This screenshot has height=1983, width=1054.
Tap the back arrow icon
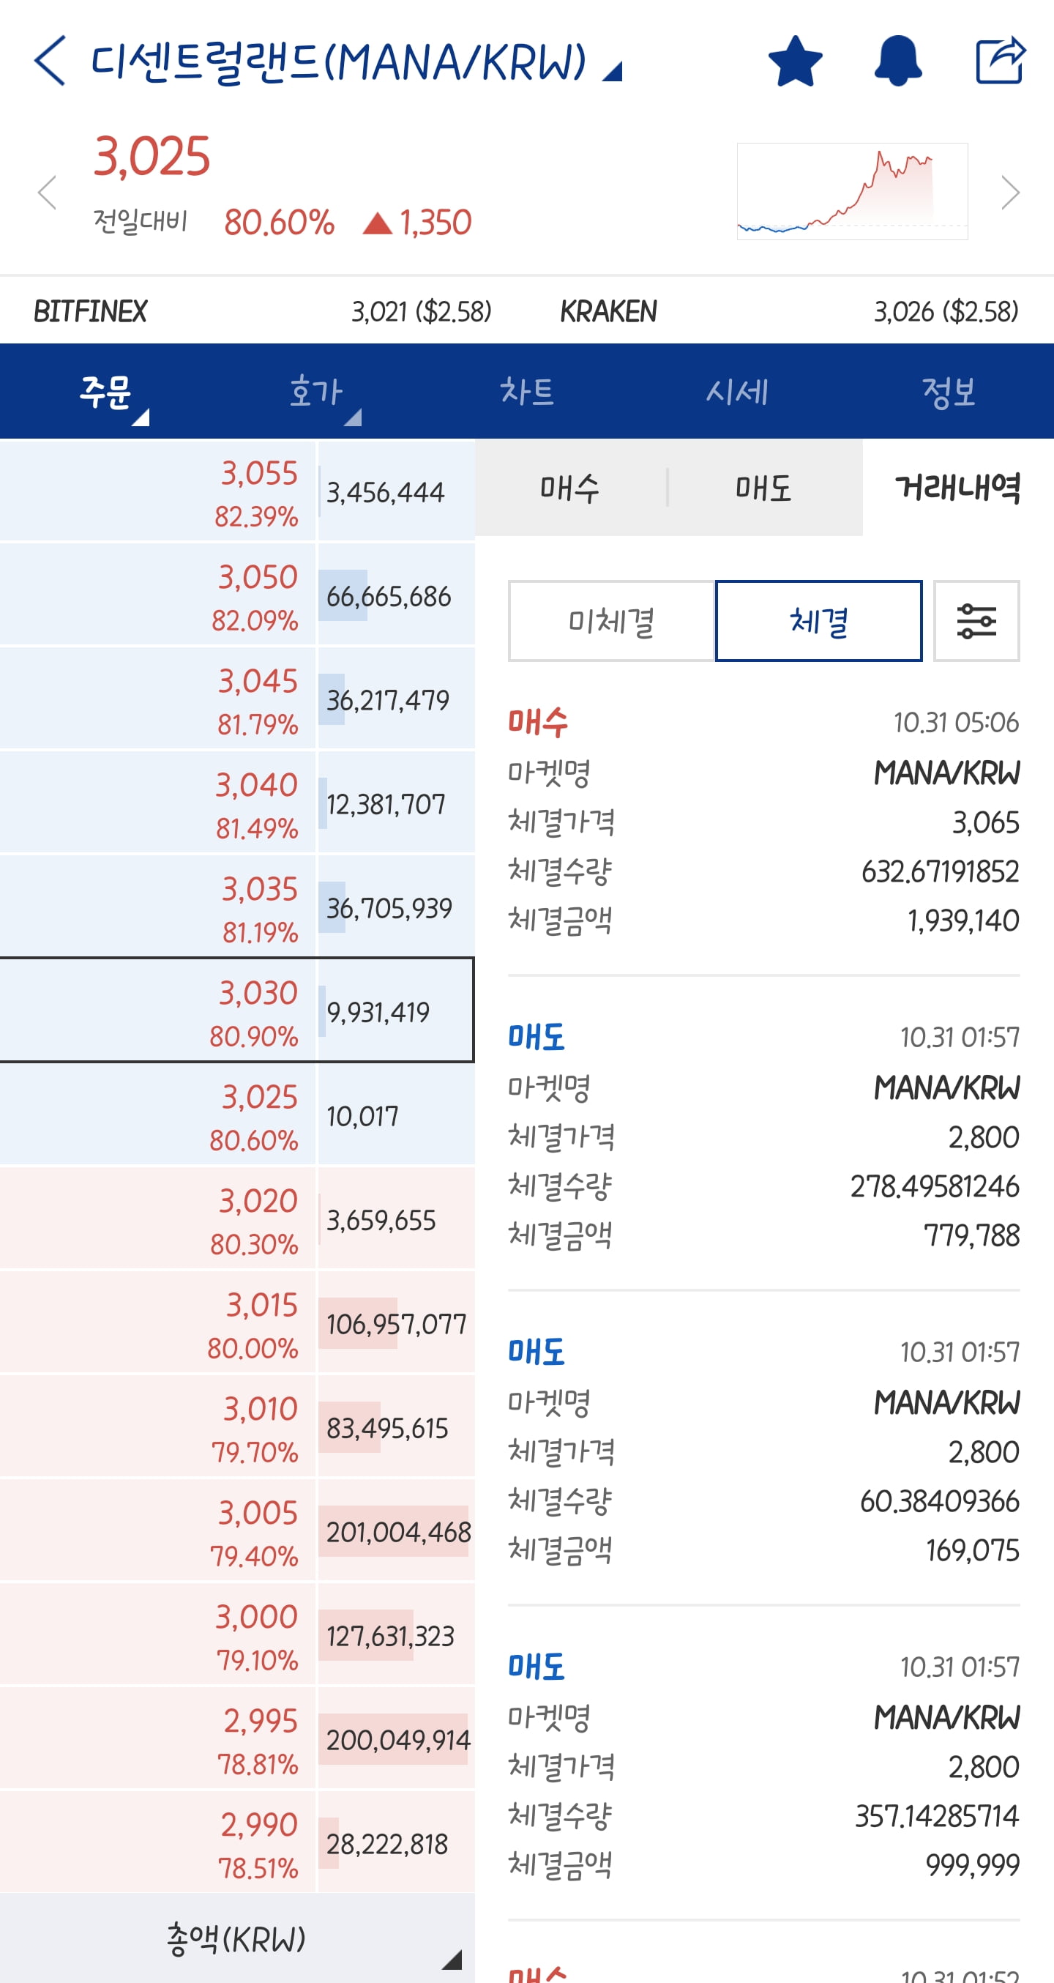click(50, 60)
